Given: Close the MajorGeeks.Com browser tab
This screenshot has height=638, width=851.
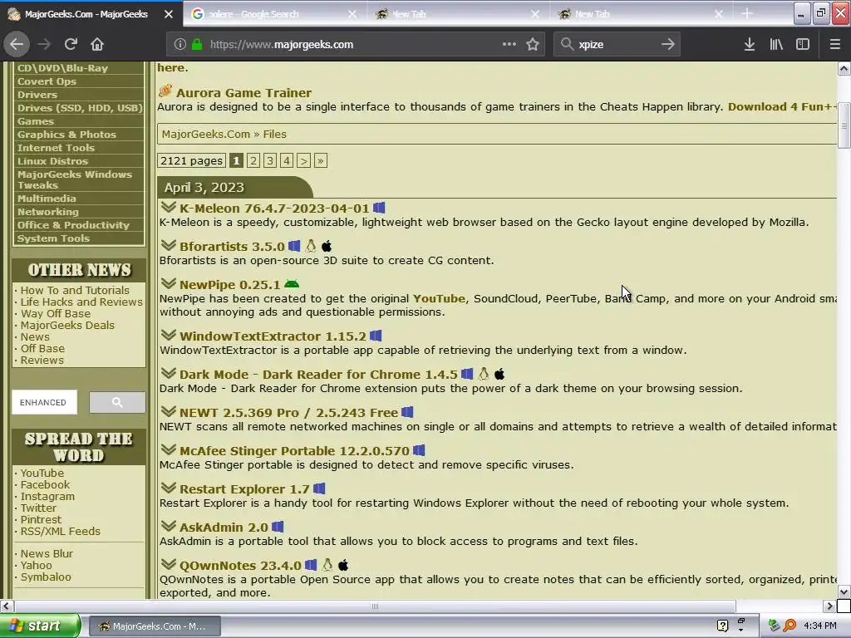Looking at the screenshot, I should (x=169, y=14).
